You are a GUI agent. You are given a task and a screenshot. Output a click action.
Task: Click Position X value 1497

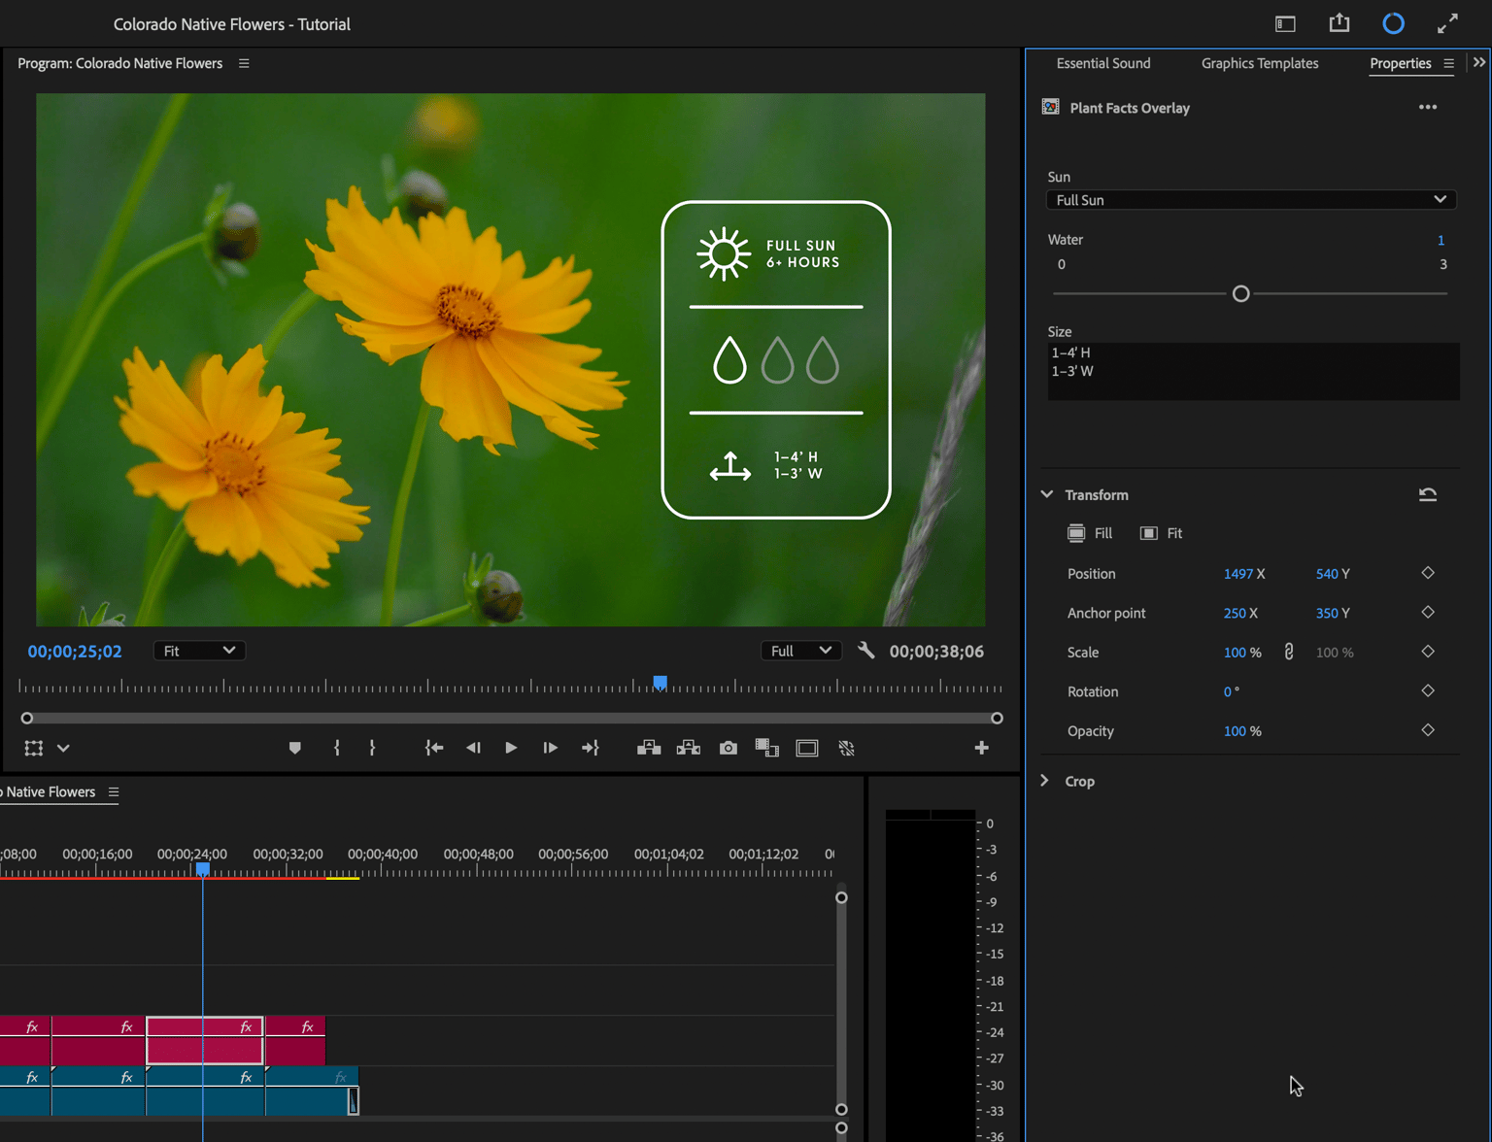click(x=1238, y=575)
